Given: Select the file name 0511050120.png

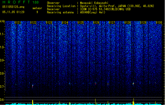Looking at the screenshot, I should coord(13,7).
